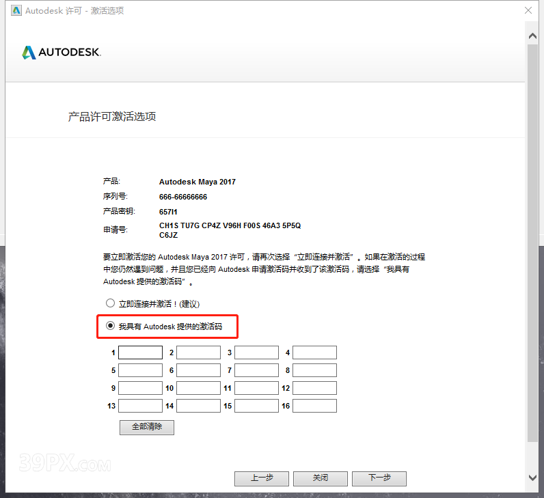The height and width of the screenshot is (498, 544).
Task: Go back with the 上一步 button
Action: (x=262, y=478)
